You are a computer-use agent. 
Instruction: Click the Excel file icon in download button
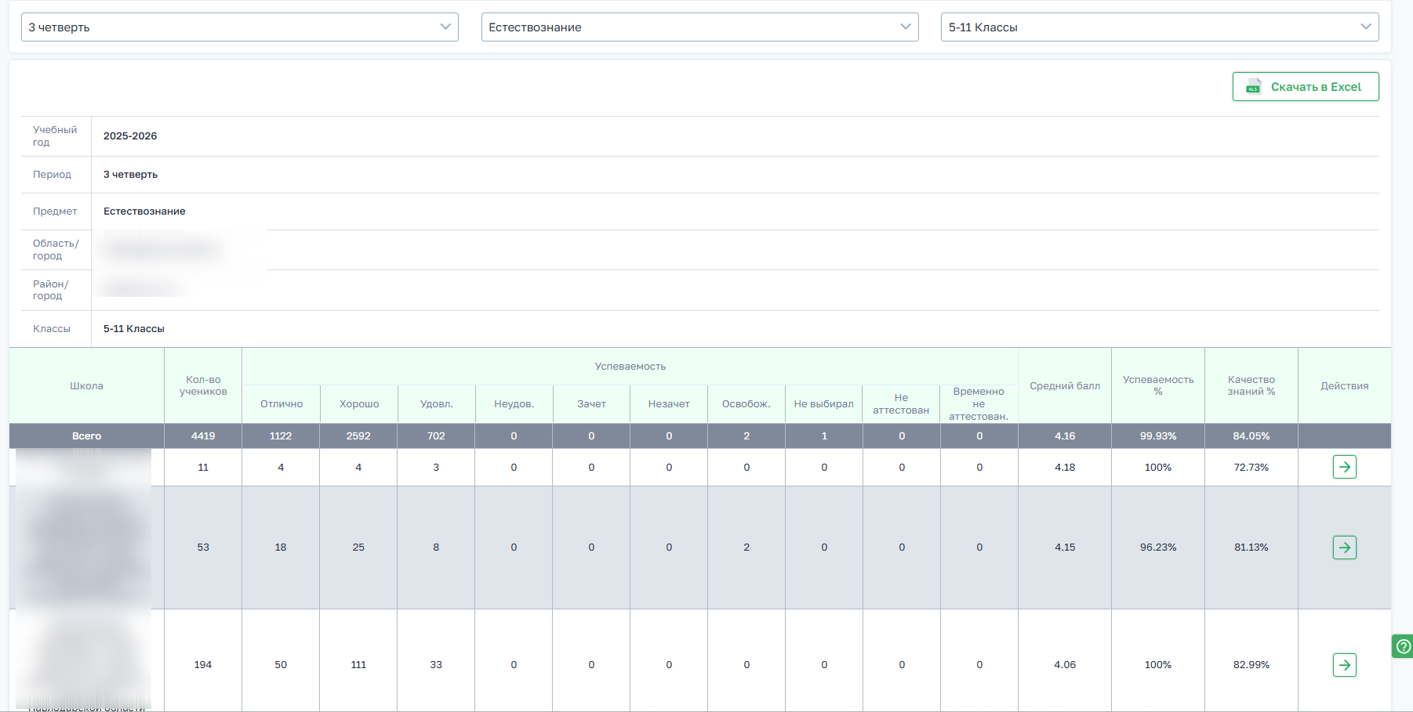pos(1254,86)
